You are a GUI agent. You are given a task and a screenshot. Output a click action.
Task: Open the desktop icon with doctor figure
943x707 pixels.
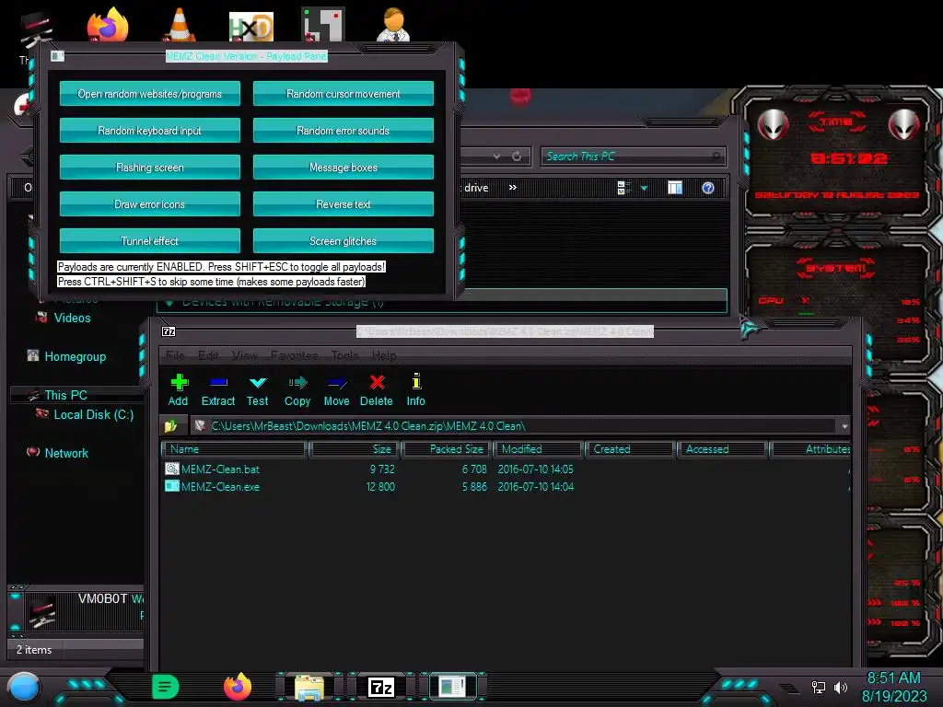394,25
